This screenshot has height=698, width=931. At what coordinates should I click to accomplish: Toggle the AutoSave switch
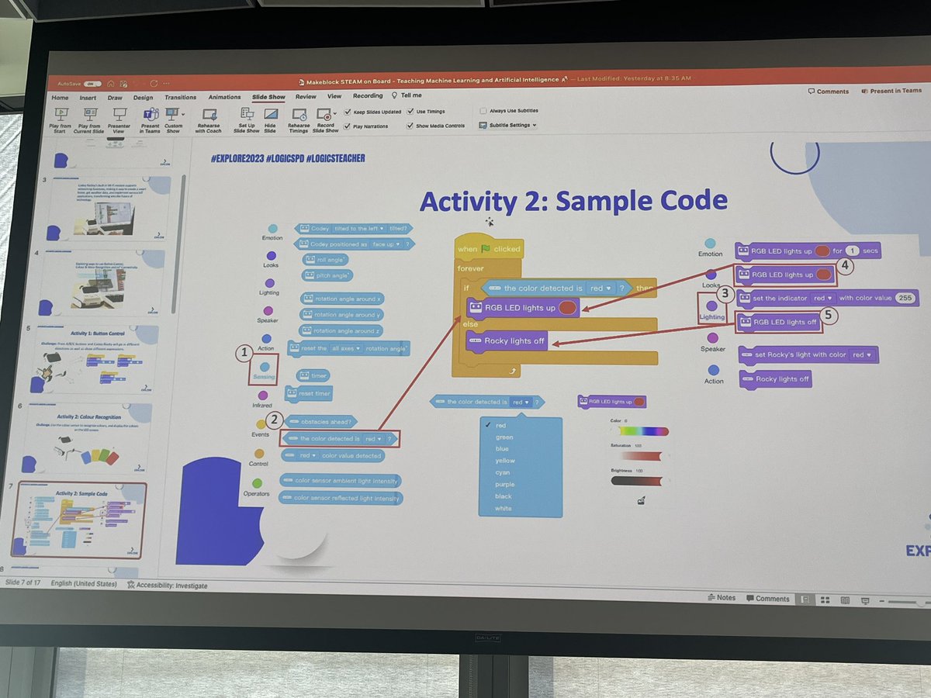pyautogui.click(x=92, y=83)
